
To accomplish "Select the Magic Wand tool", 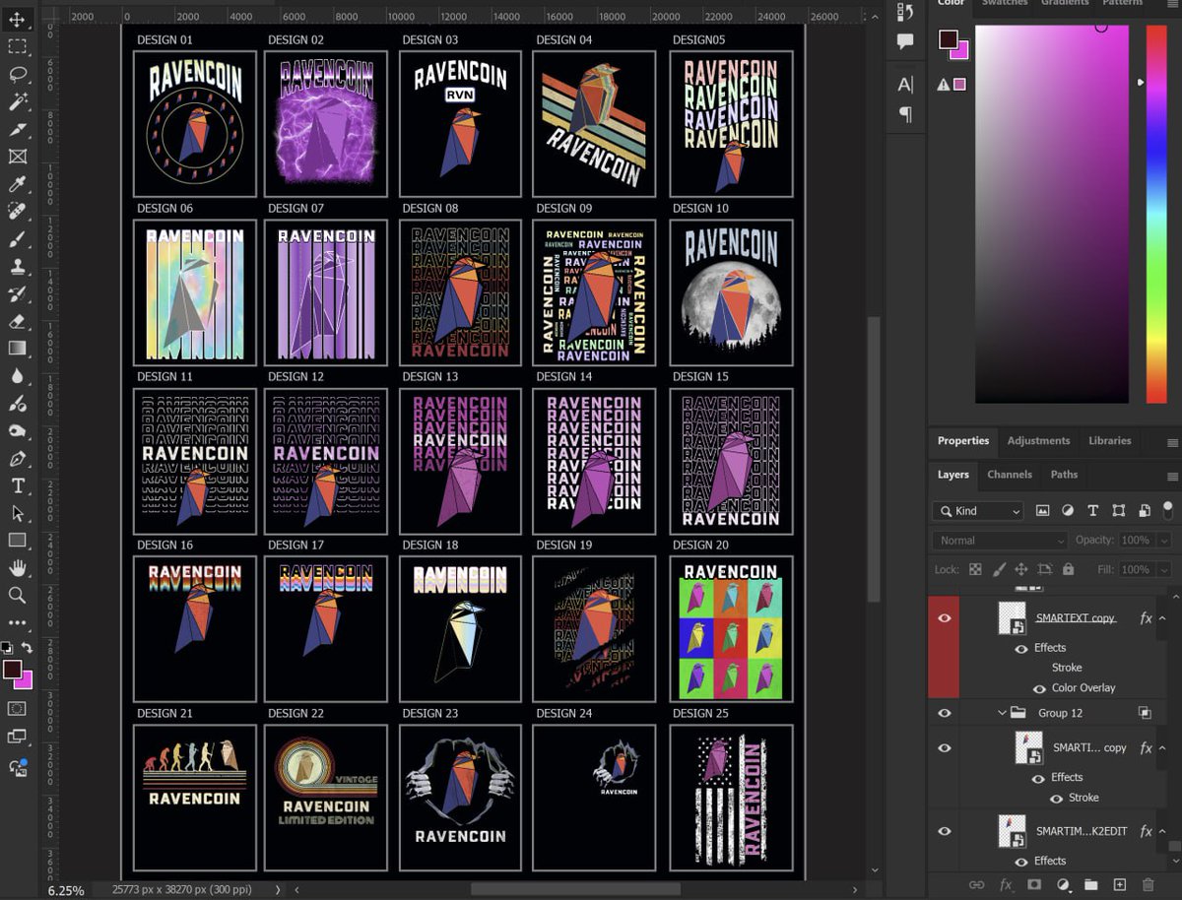I will (18, 102).
